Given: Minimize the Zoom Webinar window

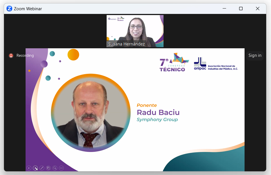Looking at the screenshot, I should pos(224,9).
